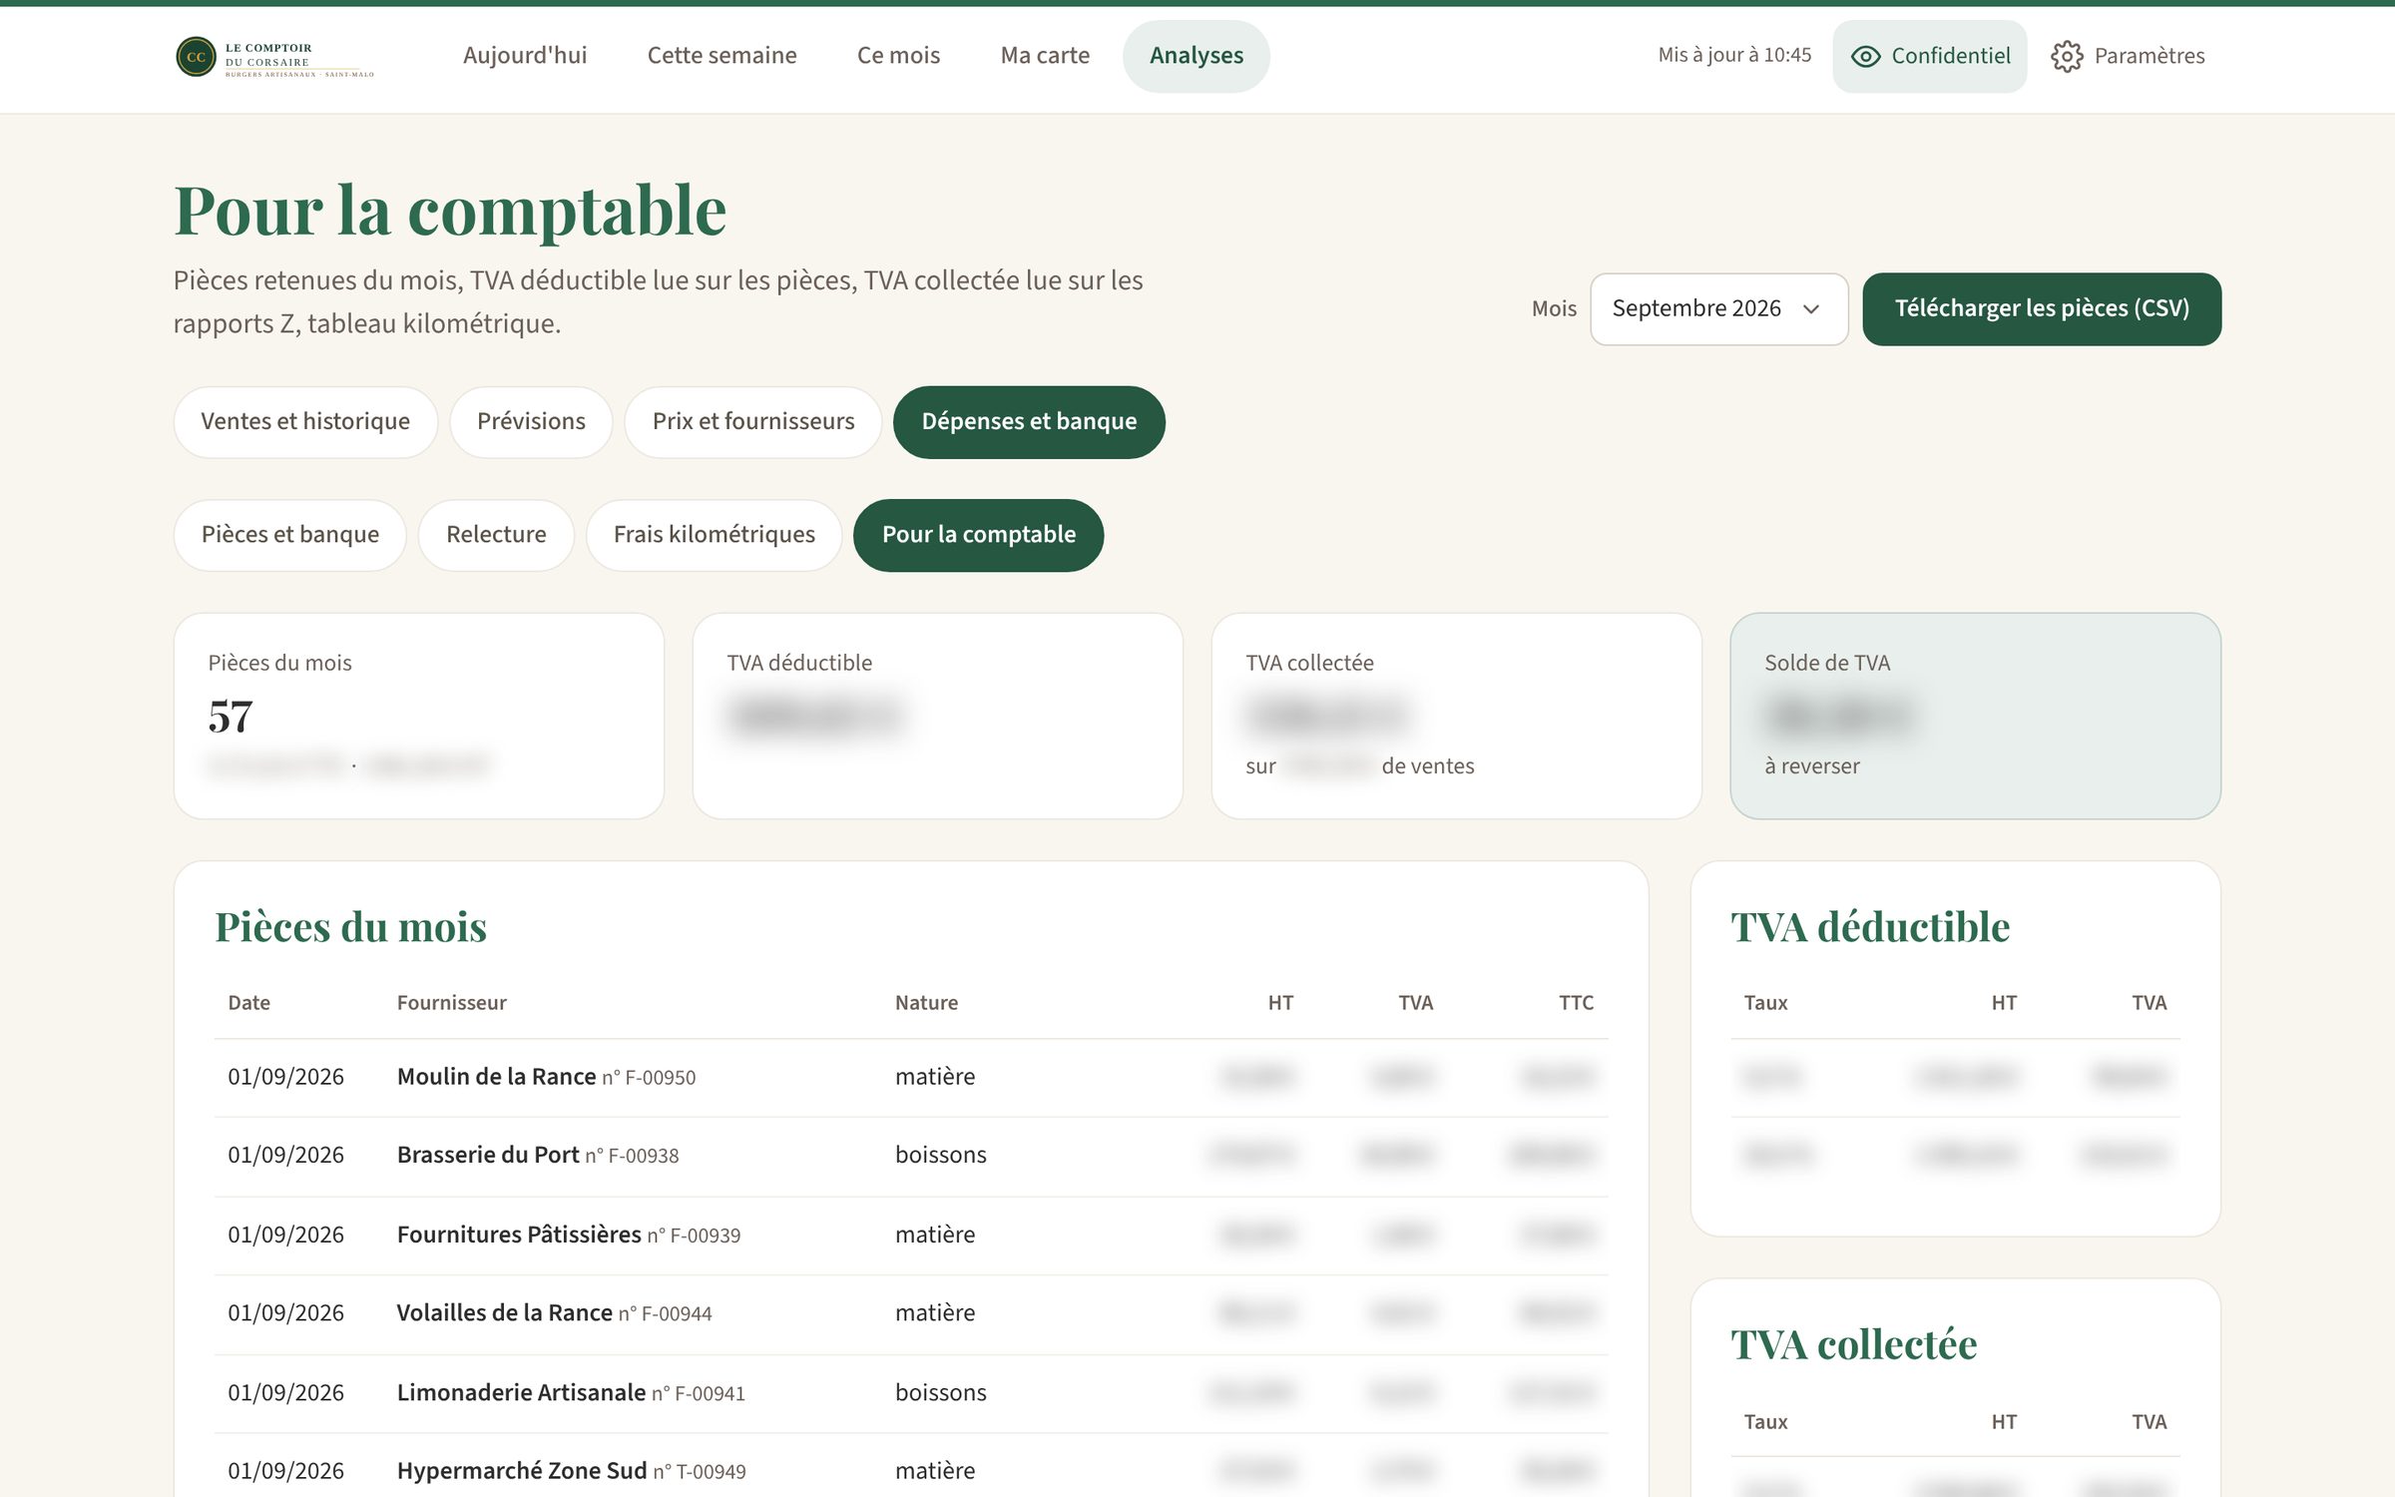Click invoice number F-00938
This screenshot has width=2395, height=1497.
tap(632, 1156)
